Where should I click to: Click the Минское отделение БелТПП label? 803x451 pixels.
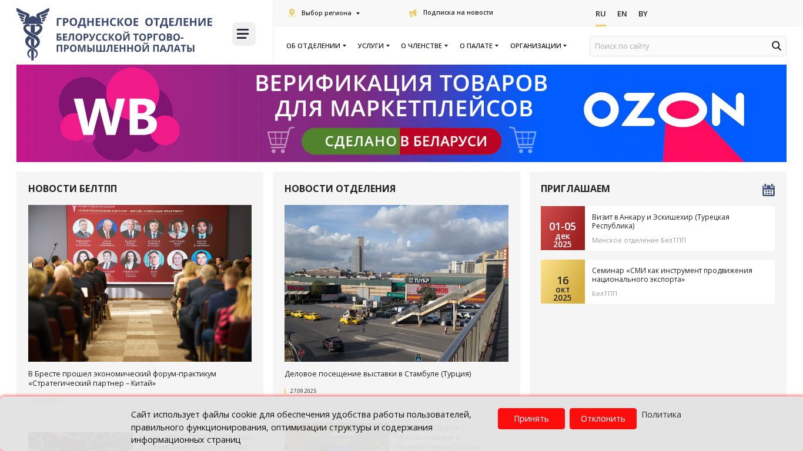coord(639,240)
